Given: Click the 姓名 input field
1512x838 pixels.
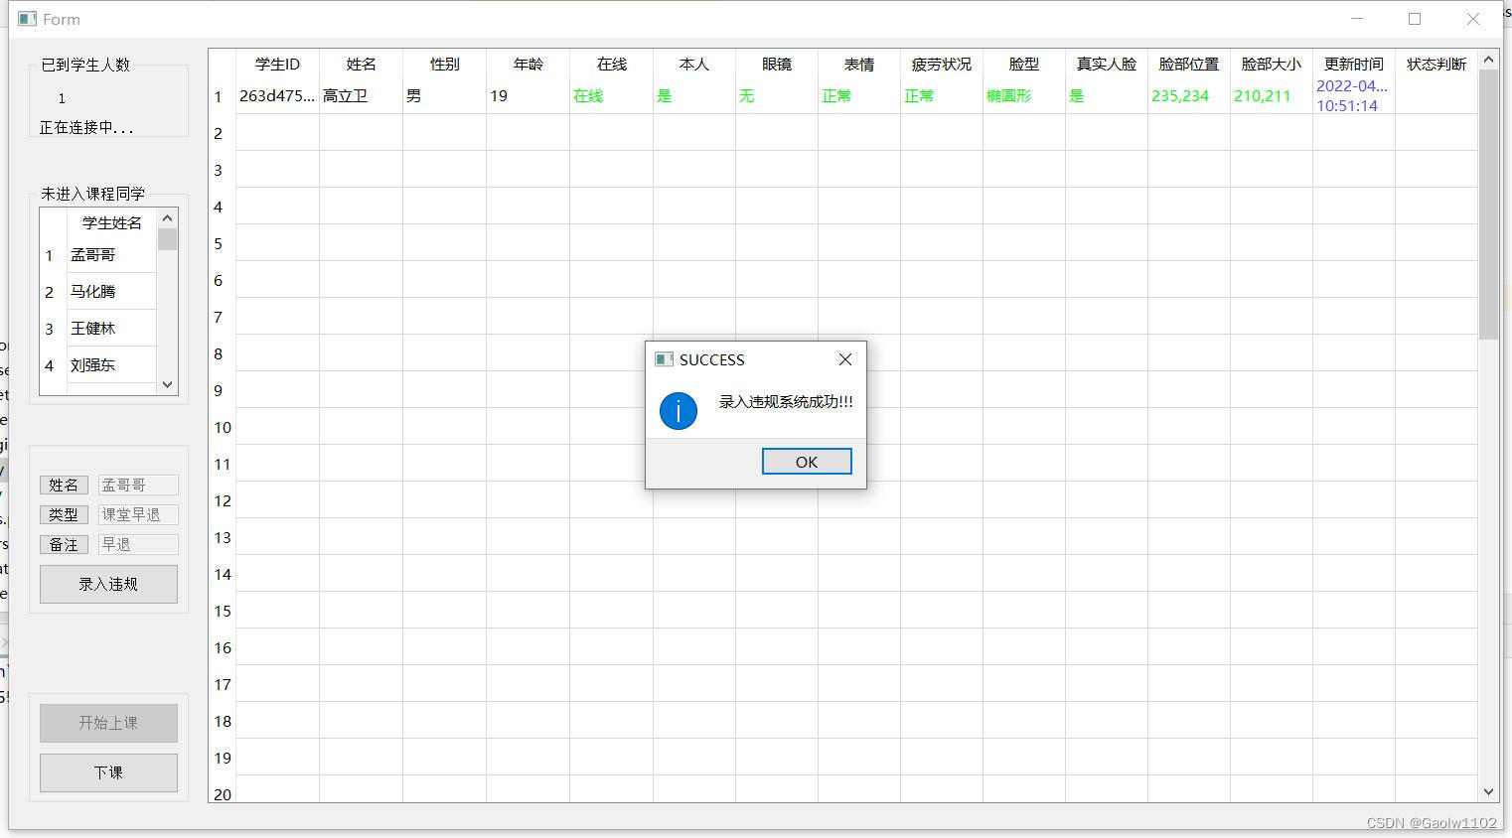Looking at the screenshot, I should (138, 485).
